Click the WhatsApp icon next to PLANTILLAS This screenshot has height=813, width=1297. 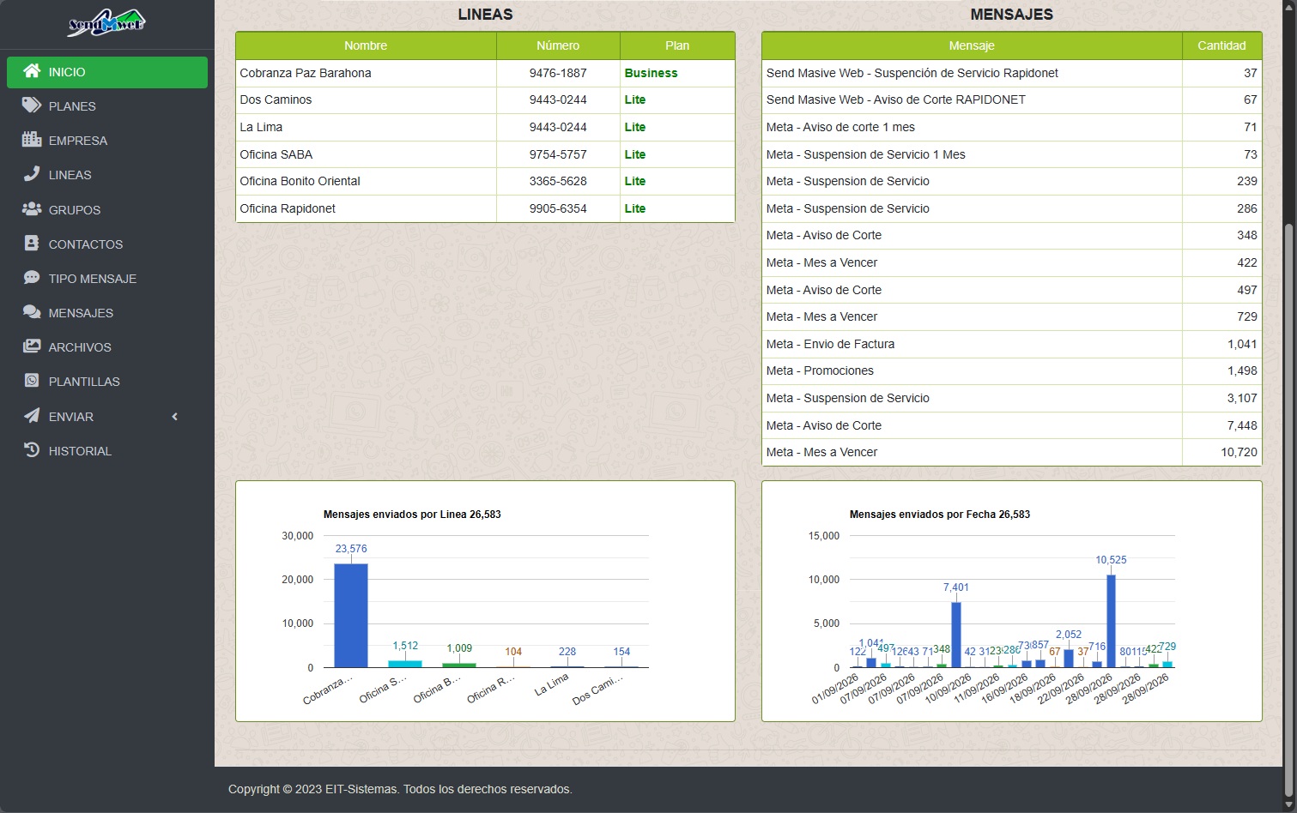pyautogui.click(x=32, y=381)
